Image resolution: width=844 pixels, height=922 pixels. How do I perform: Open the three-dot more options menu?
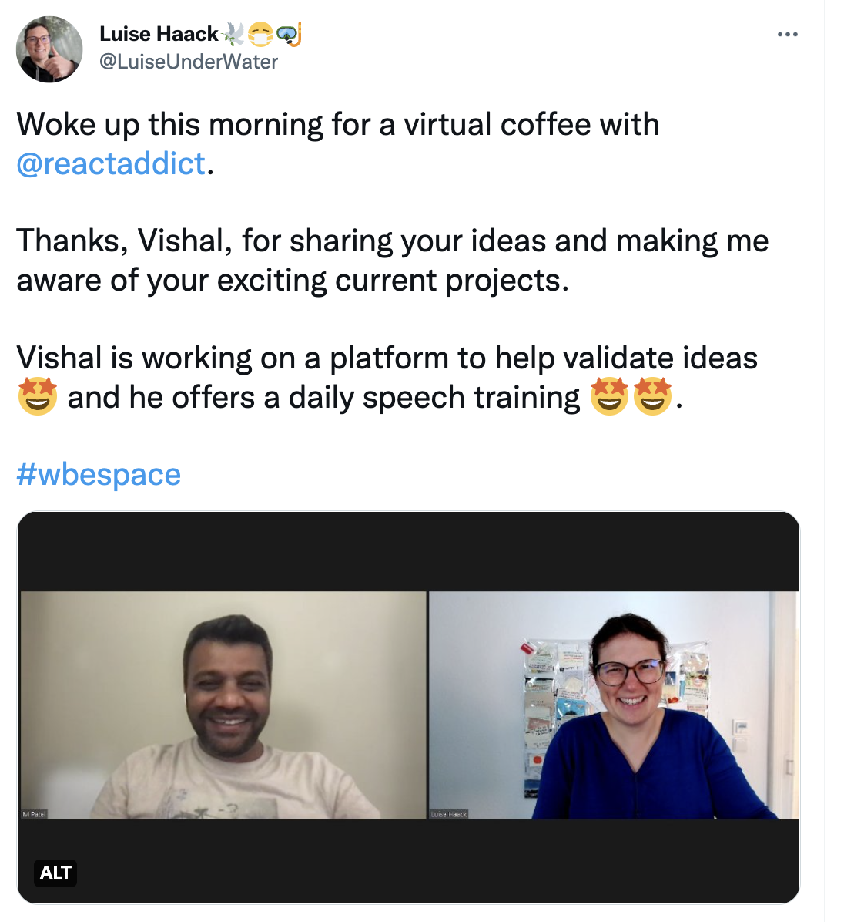point(787,35)
